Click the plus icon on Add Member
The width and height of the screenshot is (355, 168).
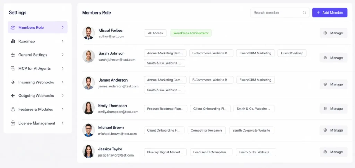318,12
